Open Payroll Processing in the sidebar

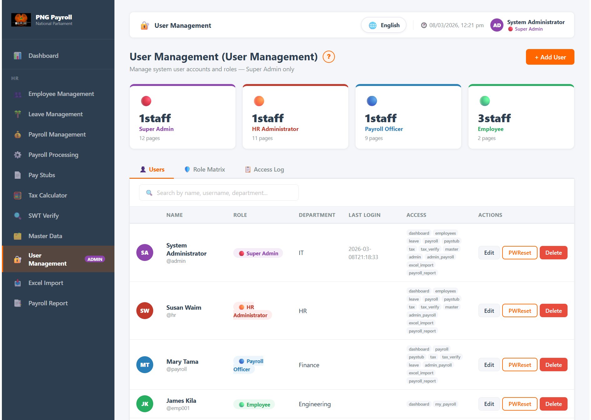click(x=58, y=155)
